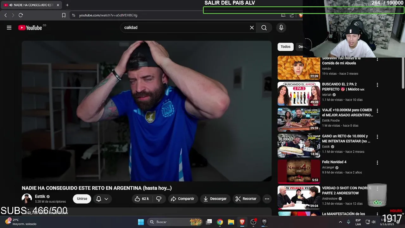Open more actions menu below the video
Screen dimensions: 405x228
click(x=267, y=199)
